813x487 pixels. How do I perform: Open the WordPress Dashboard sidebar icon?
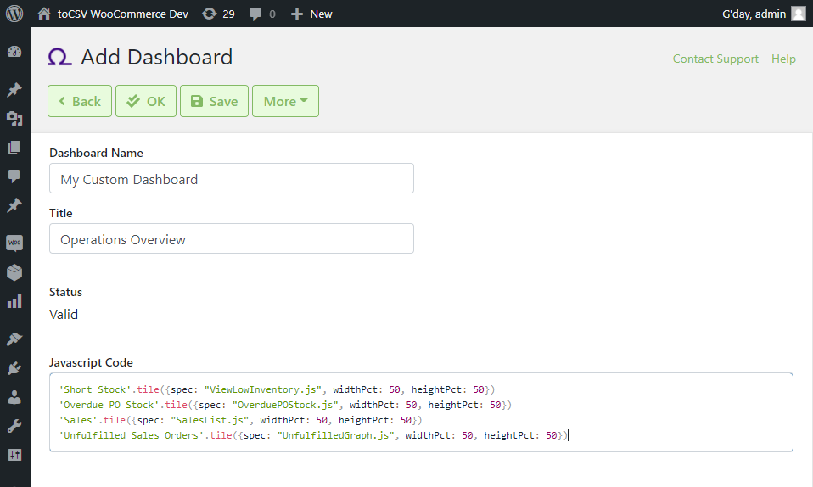(x=14, y=52)
